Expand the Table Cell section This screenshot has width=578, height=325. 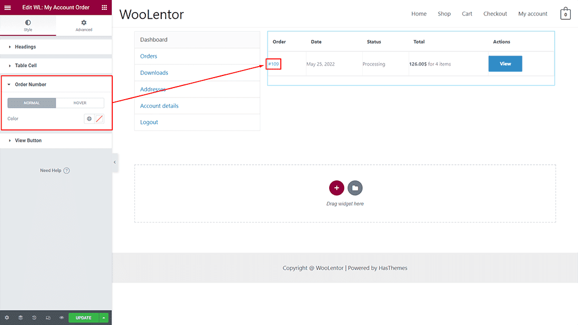[26, 66]
